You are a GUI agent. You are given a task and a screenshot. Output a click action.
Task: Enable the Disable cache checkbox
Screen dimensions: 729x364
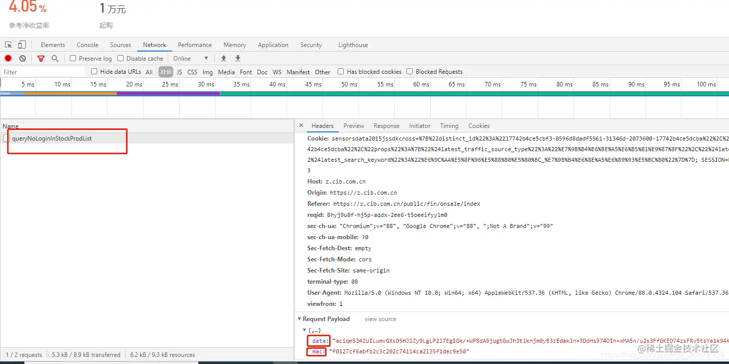tap(120, 58)
